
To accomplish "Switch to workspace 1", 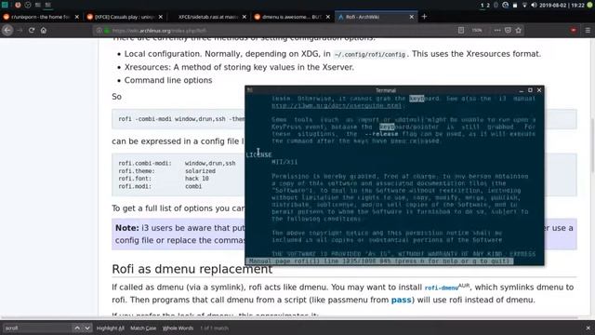I will pyautogui.click(x=482, y=6).
